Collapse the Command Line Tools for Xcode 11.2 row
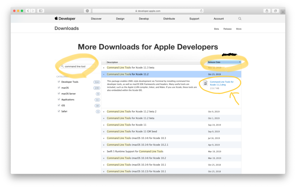 (104, 74)
